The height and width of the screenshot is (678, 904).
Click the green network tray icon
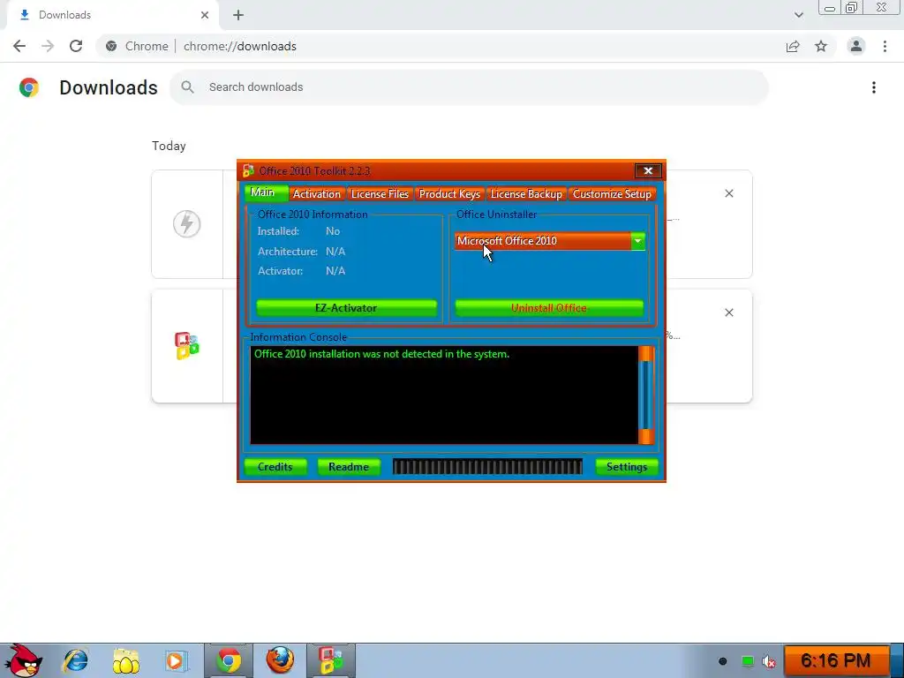tap(747, 661)
